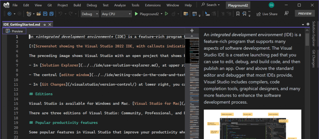This screenshot has height=139, width=319.
Task: Click the Visual Studio logo icon
Action: tap(6, 5)
